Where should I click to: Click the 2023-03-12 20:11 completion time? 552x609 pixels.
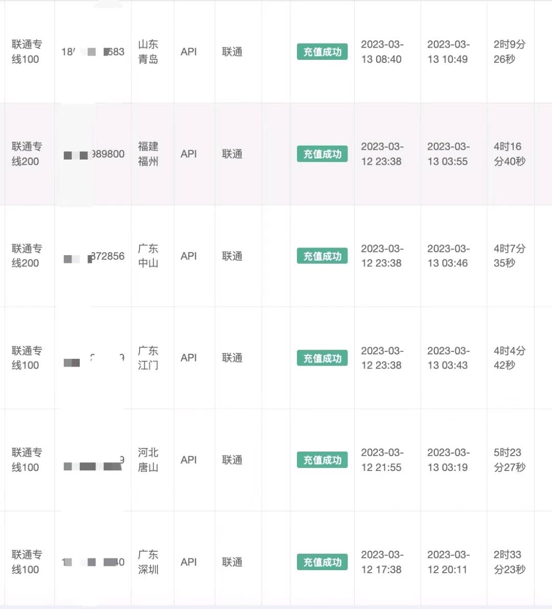coord(449,562)
